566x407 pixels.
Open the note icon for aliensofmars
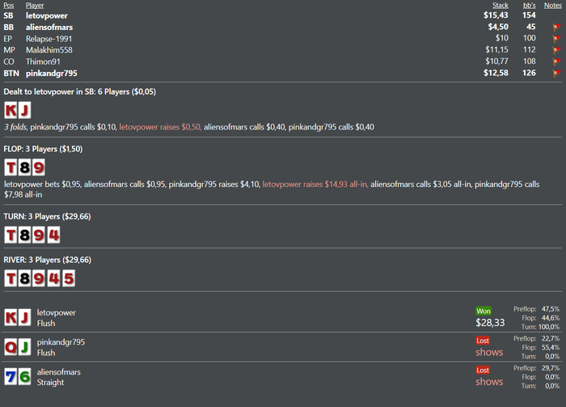pyautogui.click(x=555, y=27)
